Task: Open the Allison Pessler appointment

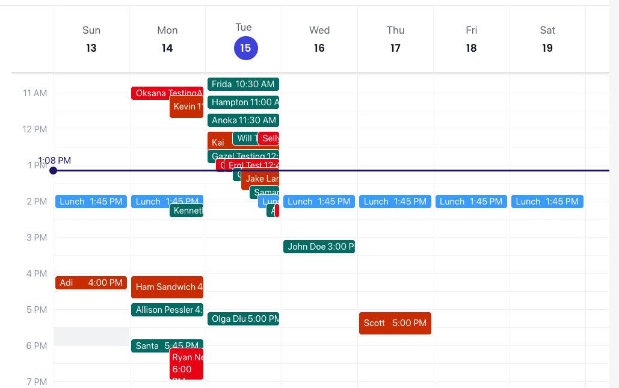Action: coord(167,310)
